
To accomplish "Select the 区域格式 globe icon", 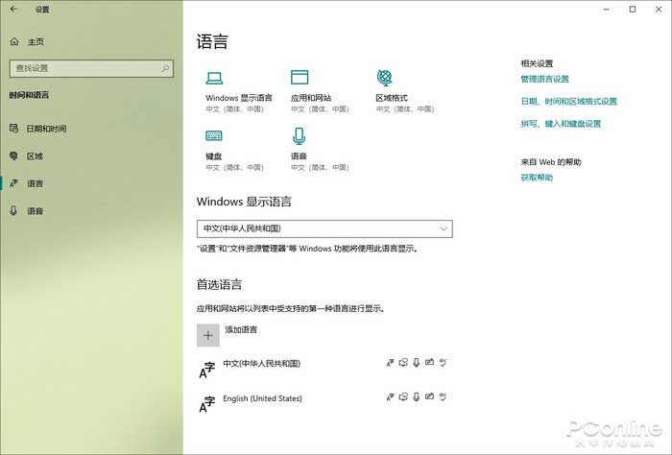I will tap(384, 79).
